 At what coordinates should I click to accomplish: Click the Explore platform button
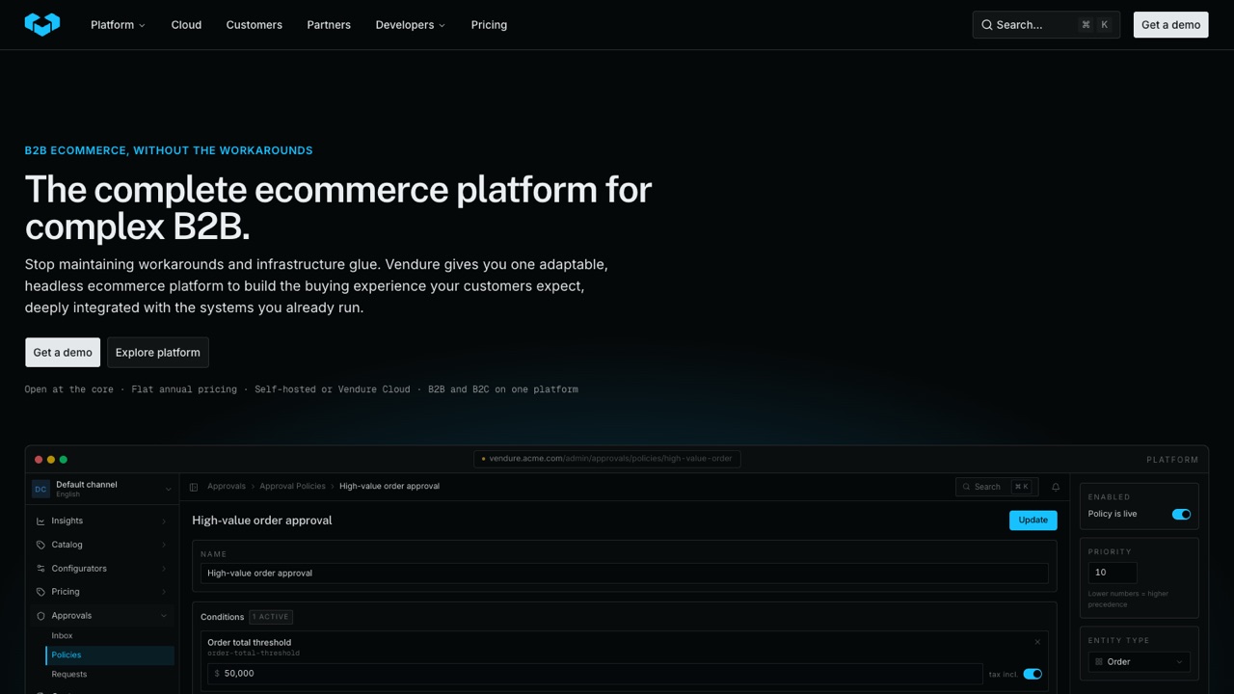pos(158,352)
